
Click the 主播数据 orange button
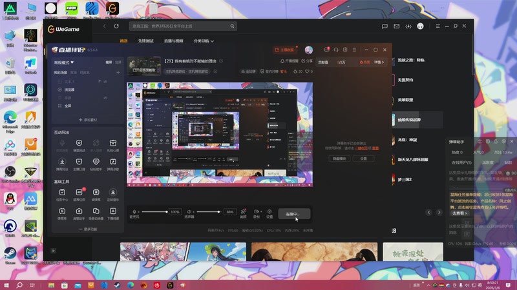[x=284, y=50]
